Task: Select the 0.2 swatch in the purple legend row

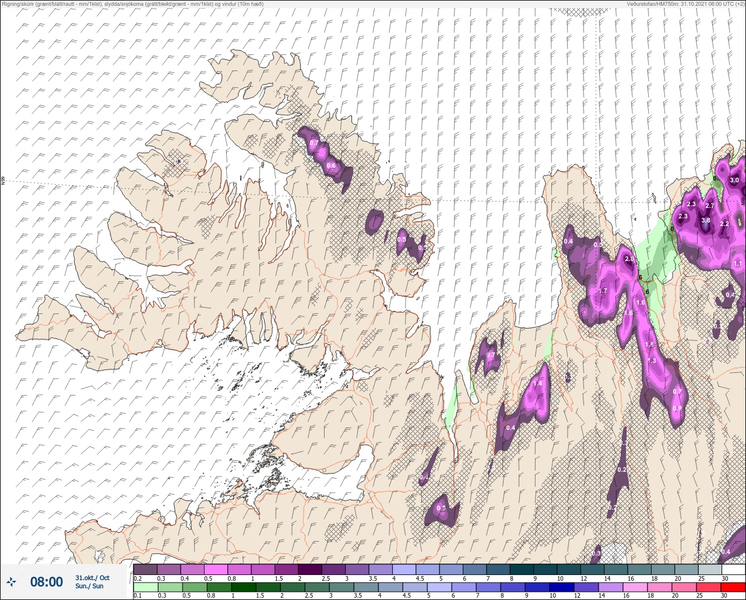Action: click(x=145, y=569)
